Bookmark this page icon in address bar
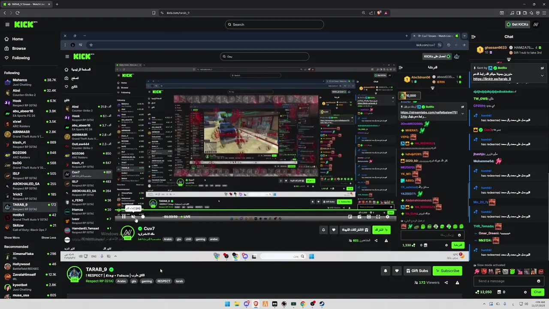 point(154,13)
